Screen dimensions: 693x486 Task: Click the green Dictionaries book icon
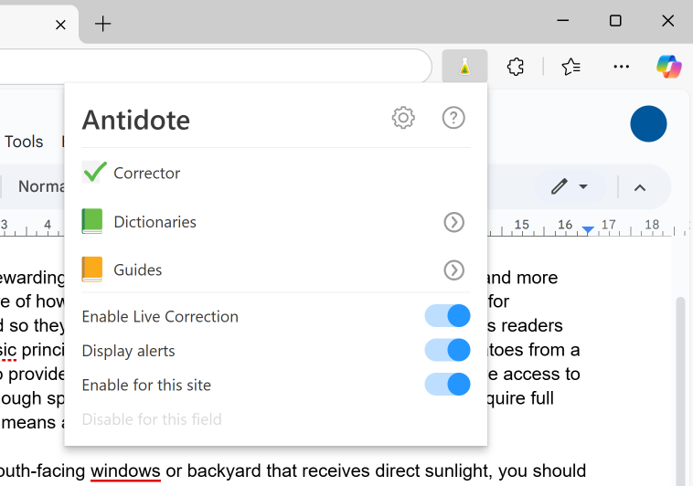92,221
